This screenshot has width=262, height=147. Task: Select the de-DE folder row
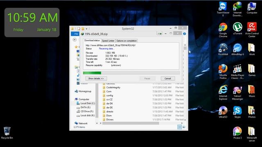click(x=143, y=107)
